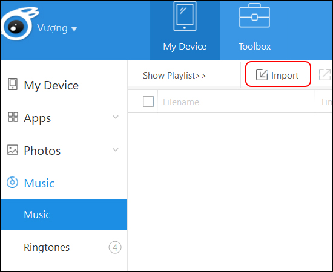
Task: Select the My Device sidebar phone icon
Action: 13,84
